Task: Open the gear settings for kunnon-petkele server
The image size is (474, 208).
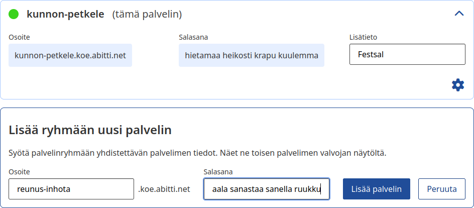Action: (x=458, y=85)
